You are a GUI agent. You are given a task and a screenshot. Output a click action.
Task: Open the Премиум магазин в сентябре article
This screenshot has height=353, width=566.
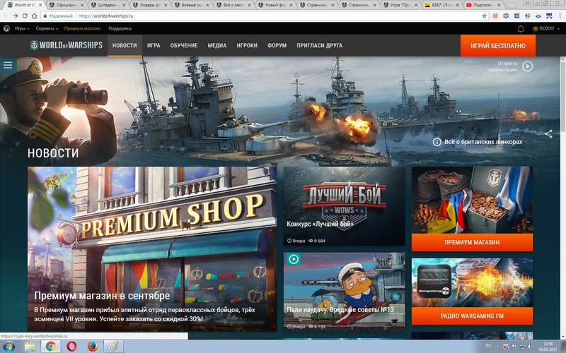(x=152, y=249)
